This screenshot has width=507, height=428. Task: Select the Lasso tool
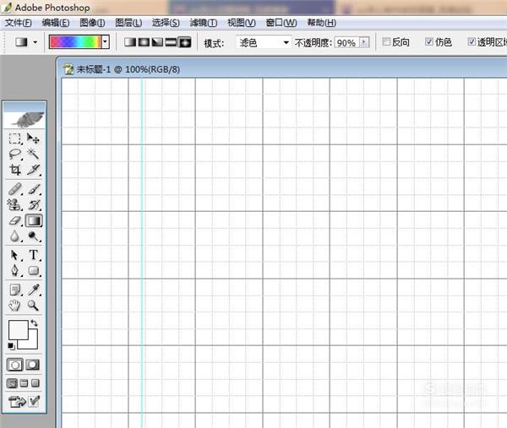(15, 154)
